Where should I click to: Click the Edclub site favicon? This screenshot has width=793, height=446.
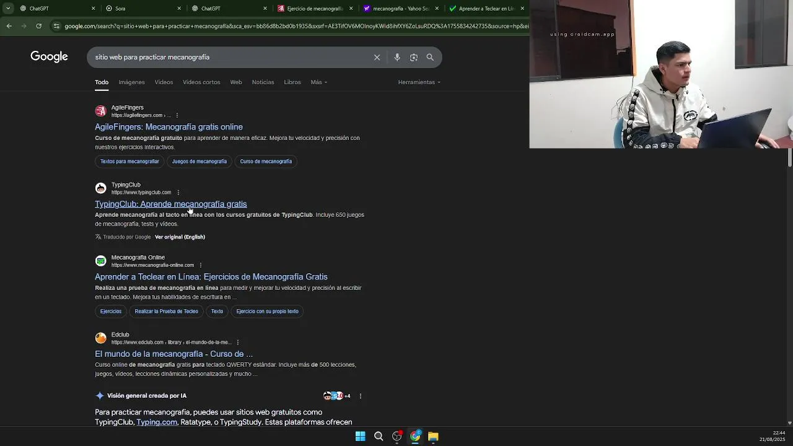point(100,338)
